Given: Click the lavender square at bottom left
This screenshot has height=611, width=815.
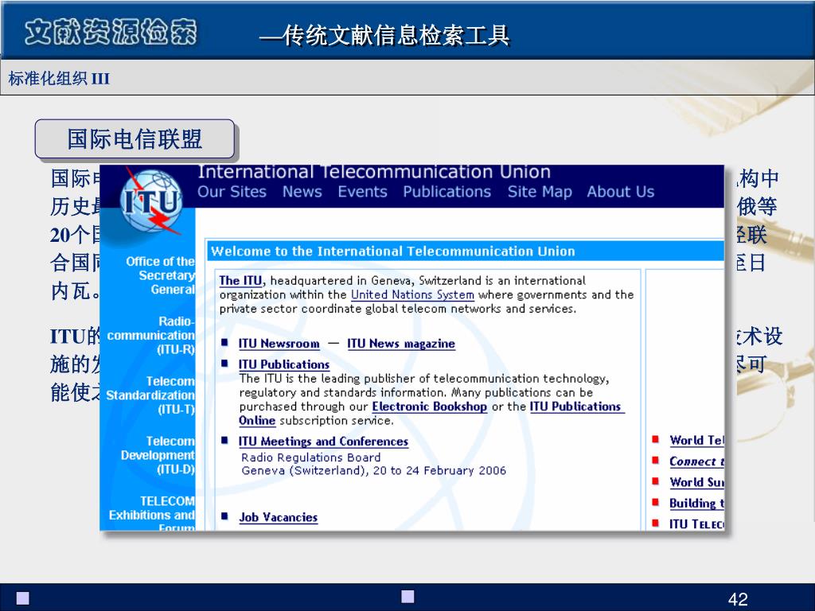Looking at the screenshot, I should point(23,598).
